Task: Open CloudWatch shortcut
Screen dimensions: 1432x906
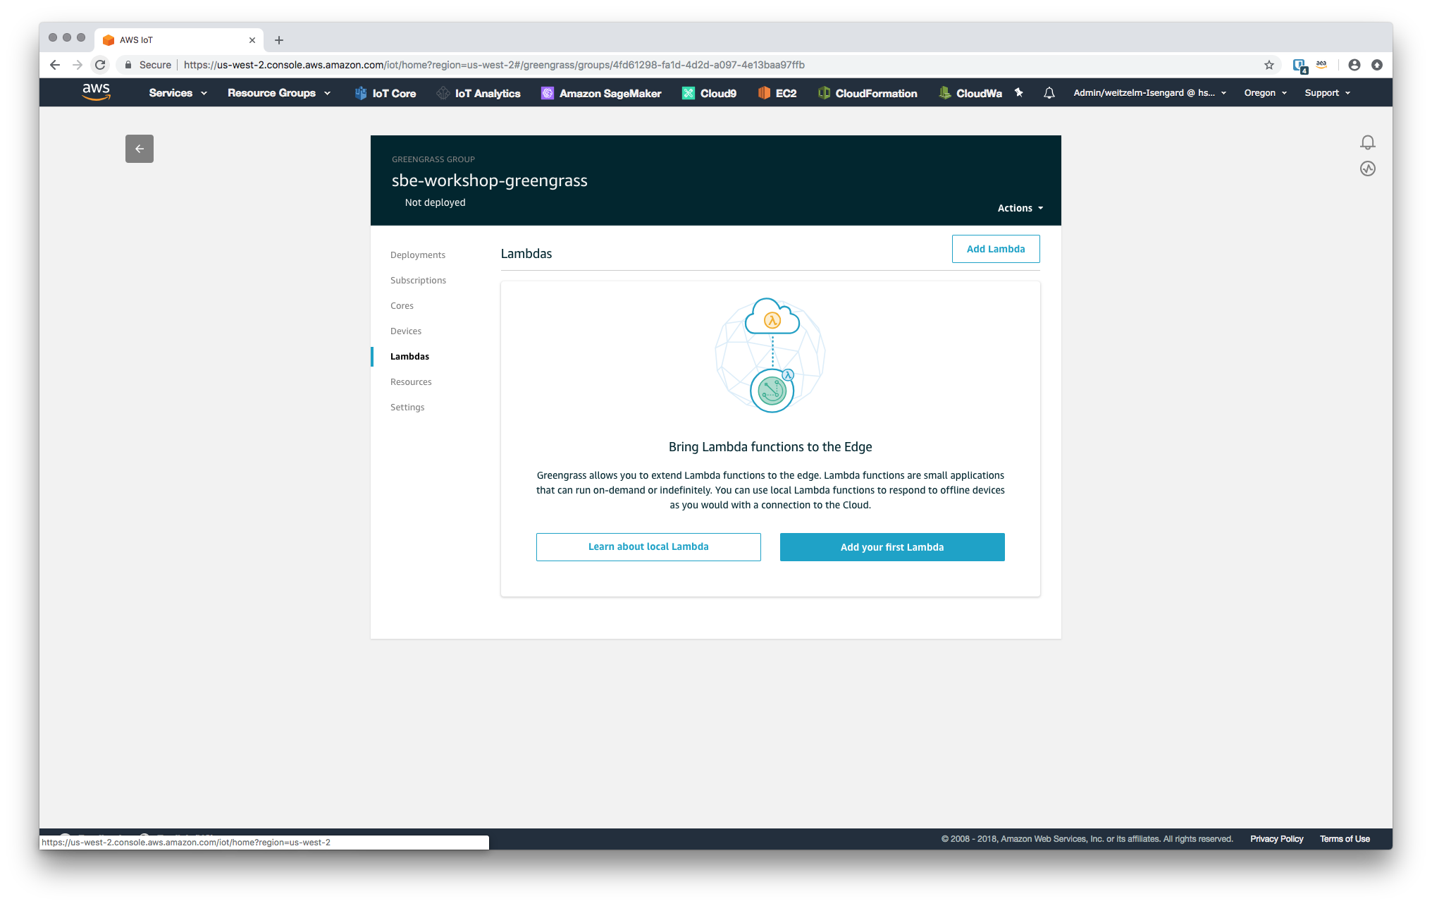Action: pos(970,93)
